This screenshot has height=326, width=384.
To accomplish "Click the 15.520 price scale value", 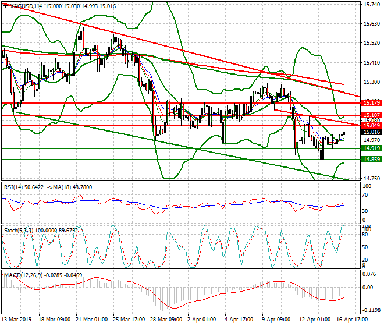I will point(372,43).
